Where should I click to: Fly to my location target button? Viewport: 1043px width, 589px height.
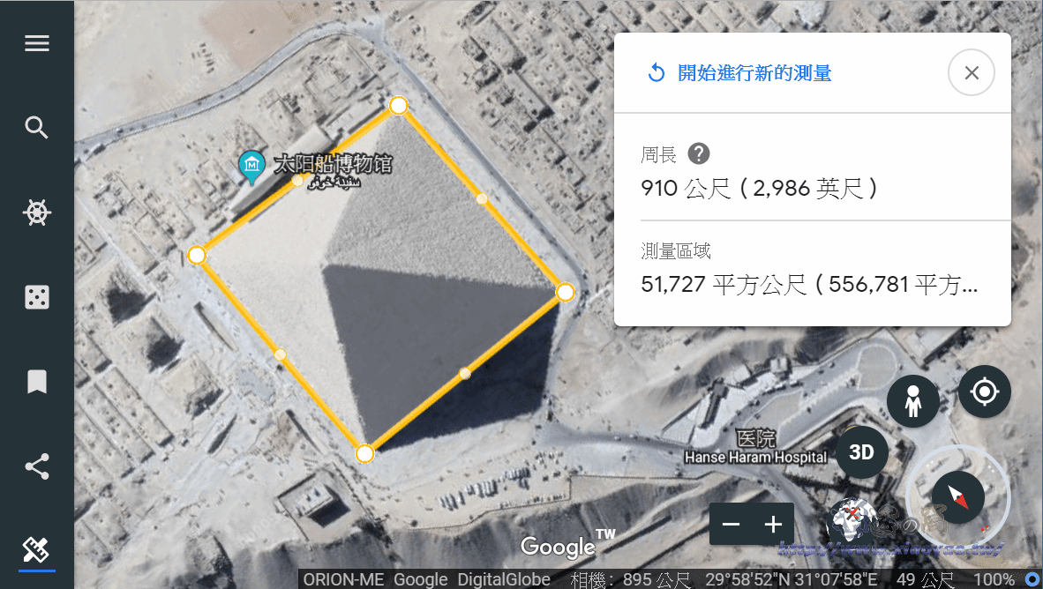coord(985,391)
